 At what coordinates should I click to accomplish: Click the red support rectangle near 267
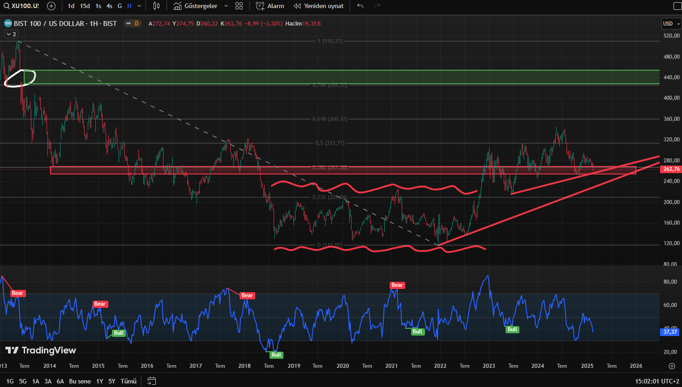[x=343, y=170]
